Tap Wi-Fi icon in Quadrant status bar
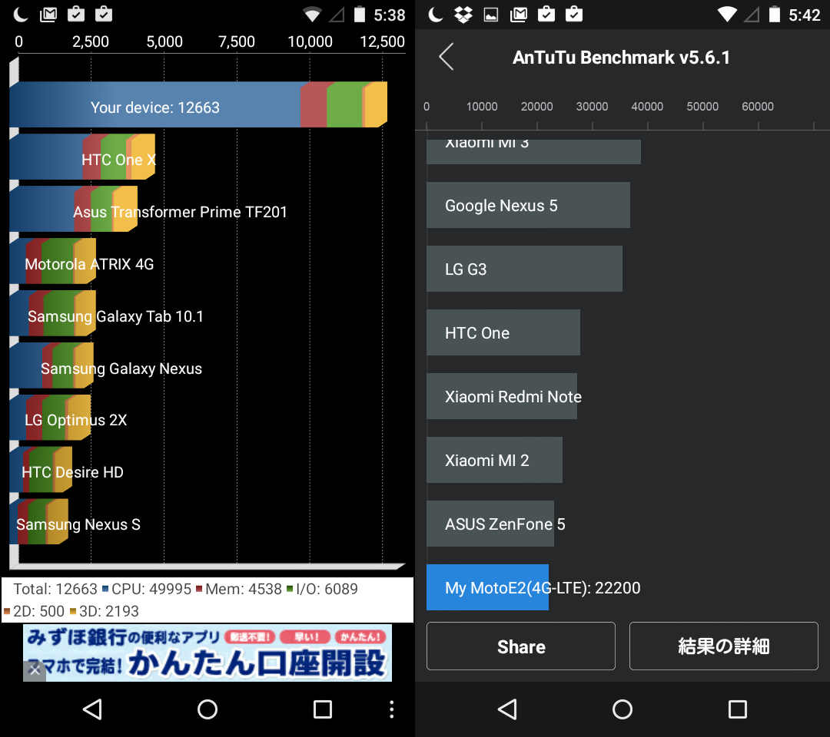The width and height of the screenshot is (830, 737). point(312,15)
